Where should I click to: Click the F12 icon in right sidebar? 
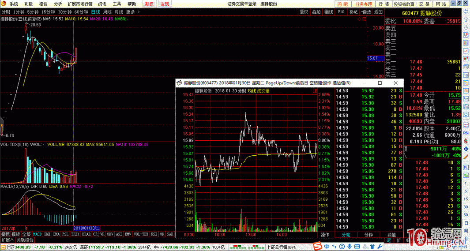click(x=466, y=99)
